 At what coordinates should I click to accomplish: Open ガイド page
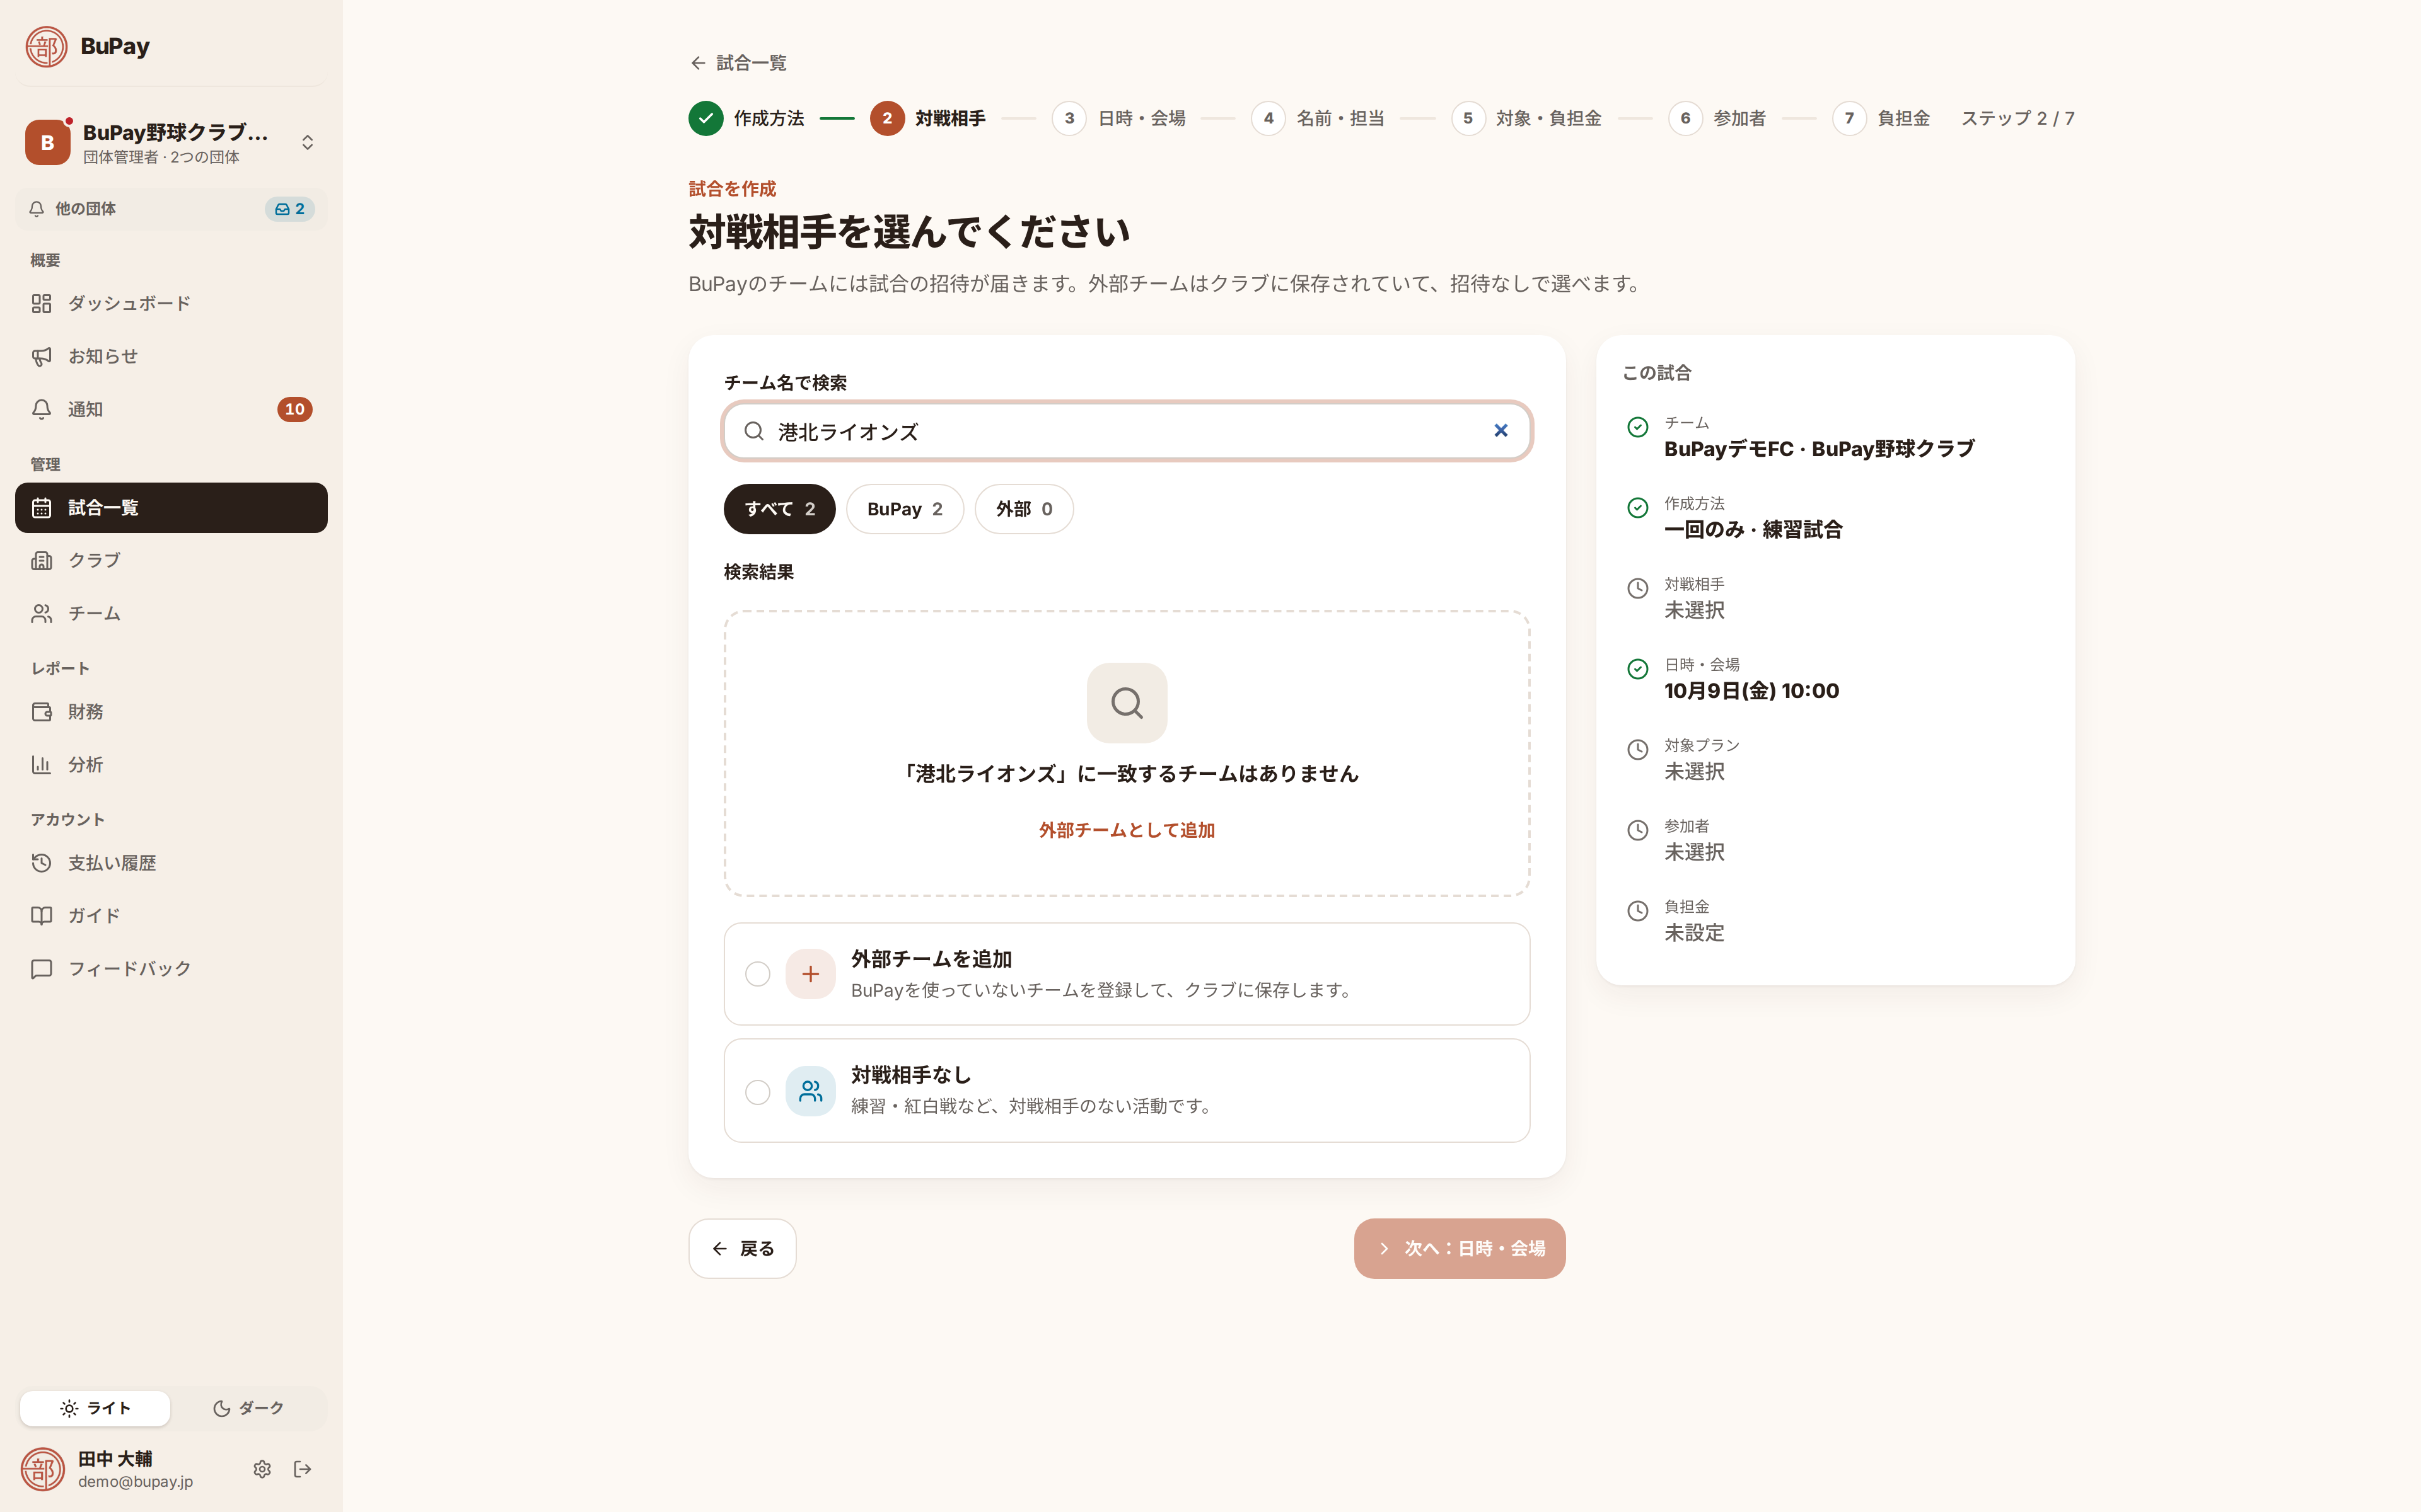pos(171,916)
